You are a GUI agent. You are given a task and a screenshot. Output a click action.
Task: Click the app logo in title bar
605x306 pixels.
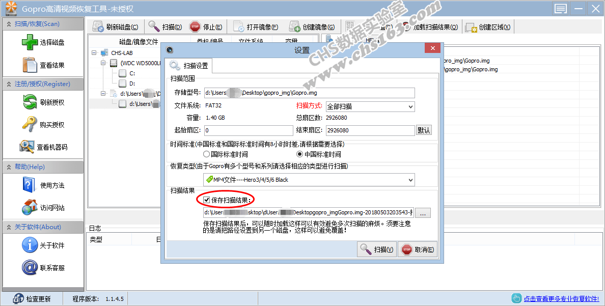pos(11,8)
